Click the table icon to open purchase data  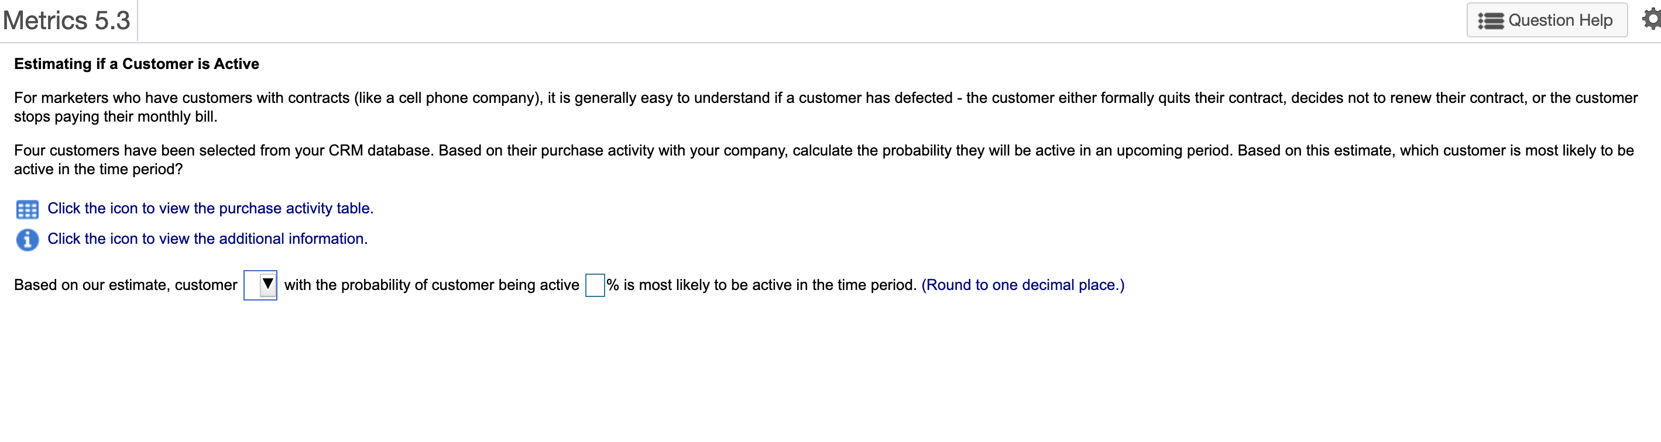pyautogui.click(x=26, y=208)
